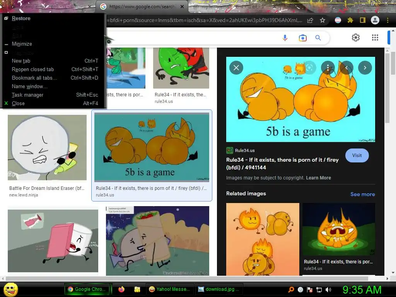This screenshot has height=297, width=396.
Task: Click the network tray icon
Action: pos(319,290)
